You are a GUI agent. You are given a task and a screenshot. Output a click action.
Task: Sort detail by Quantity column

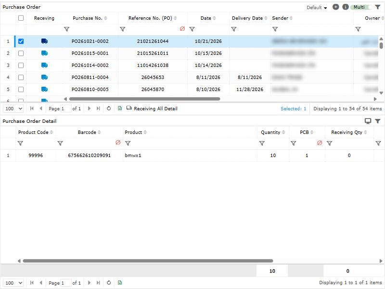[273, 132]
